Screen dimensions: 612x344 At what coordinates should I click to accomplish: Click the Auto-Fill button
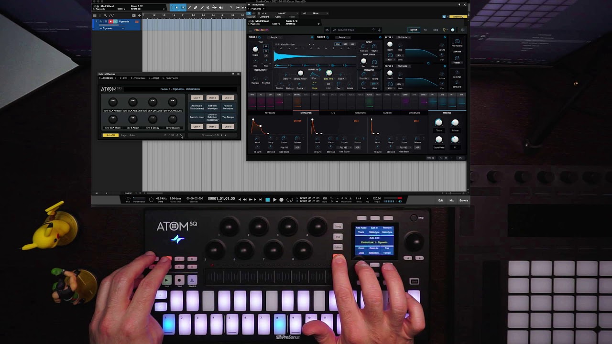pyautogui.click(x=110, y=135)
